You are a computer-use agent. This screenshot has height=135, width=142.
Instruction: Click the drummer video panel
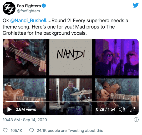point(71,97)
